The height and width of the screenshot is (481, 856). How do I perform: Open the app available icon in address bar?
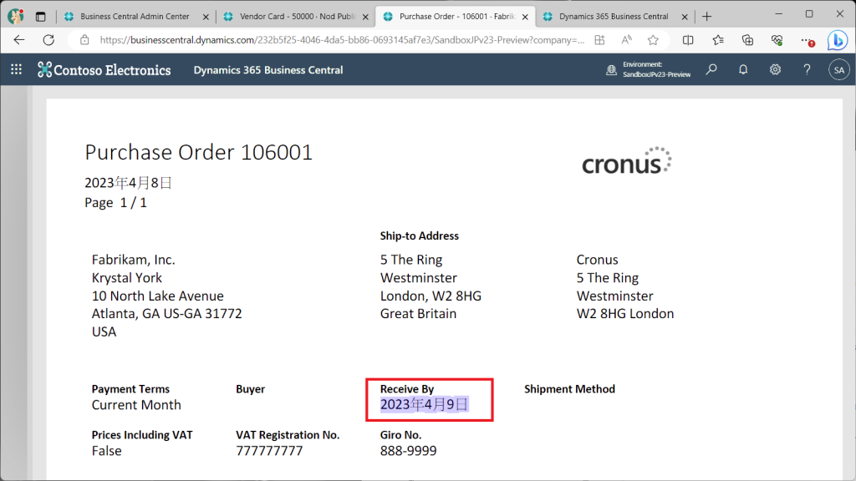coord(599,40)
